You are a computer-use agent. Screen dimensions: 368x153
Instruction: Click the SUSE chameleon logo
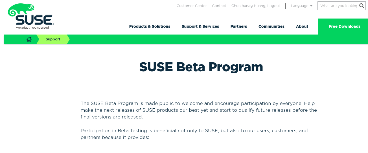point(31,16)
